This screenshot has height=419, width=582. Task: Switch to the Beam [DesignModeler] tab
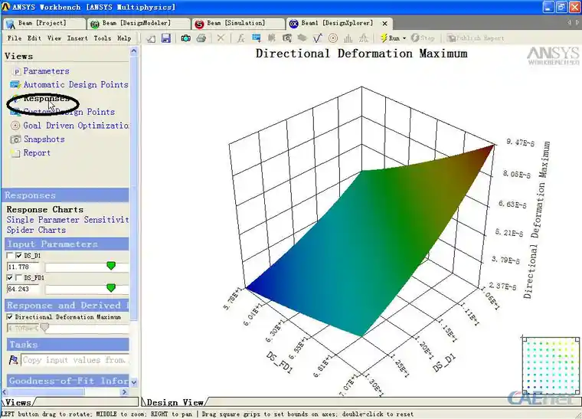(139, 24)
